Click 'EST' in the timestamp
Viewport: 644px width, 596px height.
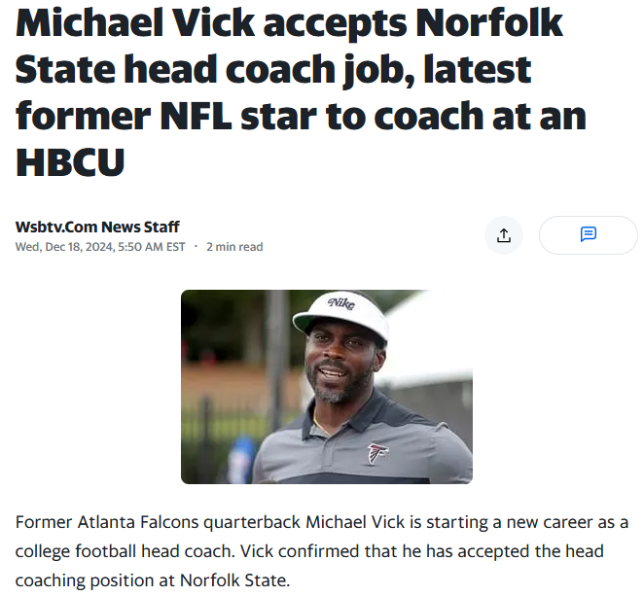click(x=175, y=247)
